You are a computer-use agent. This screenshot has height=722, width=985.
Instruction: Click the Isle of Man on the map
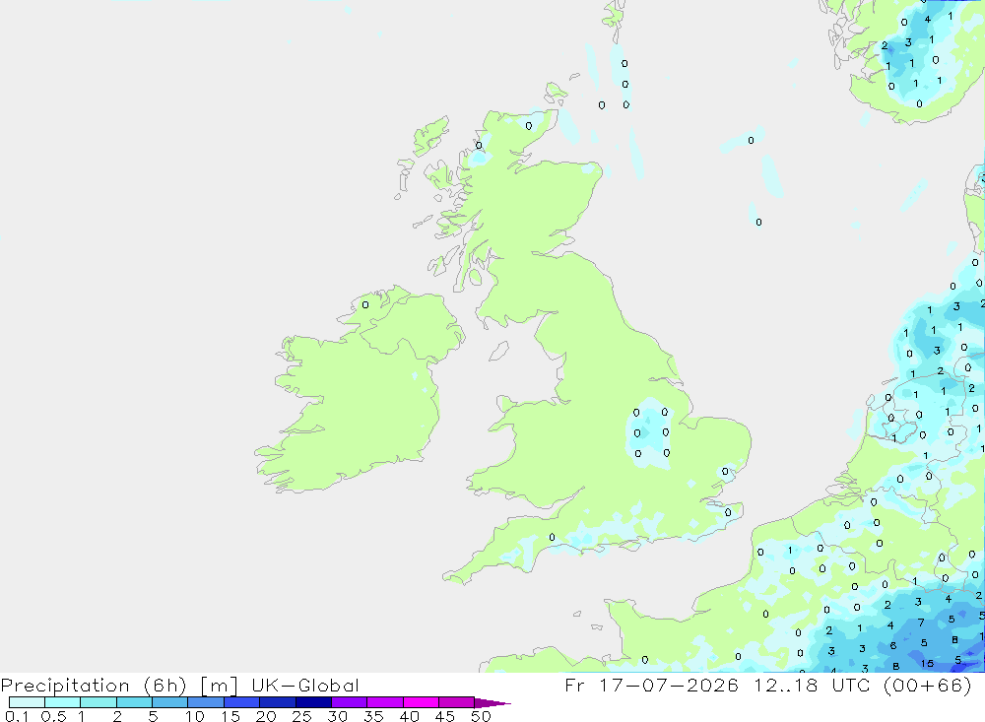tap(498, 351)
